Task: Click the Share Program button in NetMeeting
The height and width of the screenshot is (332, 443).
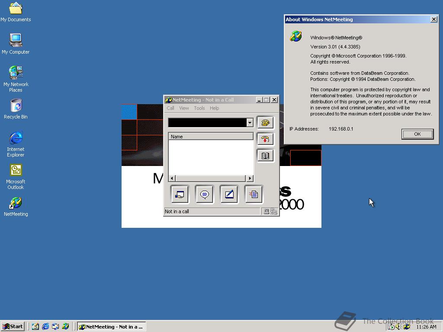Action: (180, 194)
